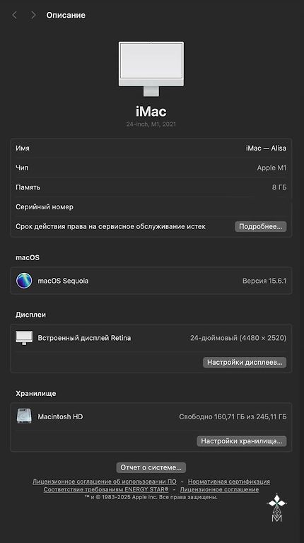This screenshot has height=543, width=304.
Task: Click the macOS Sequoia logo icon
Action: point(24,281)
